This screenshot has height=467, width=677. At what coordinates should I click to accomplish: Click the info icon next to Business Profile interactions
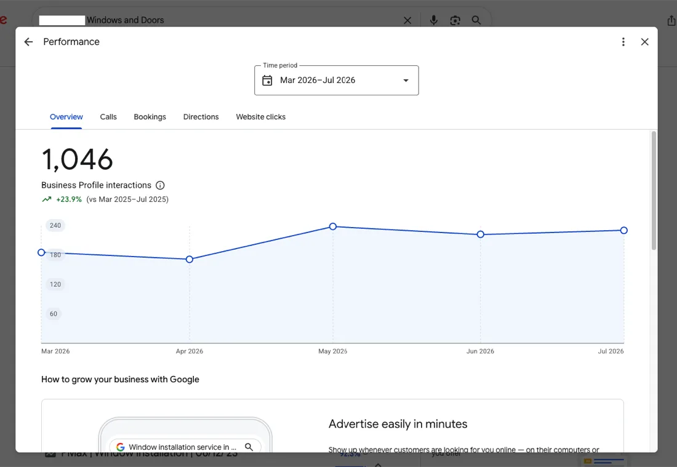(x=160, y=185)
